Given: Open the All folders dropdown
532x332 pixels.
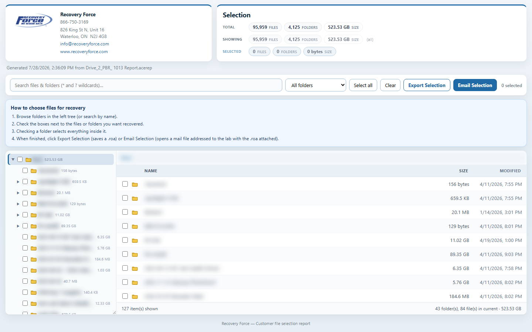Looking at the screenshot, I should [316, 85].
